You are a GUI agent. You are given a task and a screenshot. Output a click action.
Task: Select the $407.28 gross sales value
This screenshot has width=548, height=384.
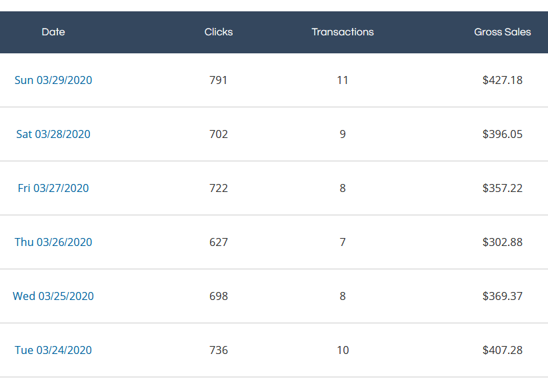pyautogui.click(x=502, y=350)
